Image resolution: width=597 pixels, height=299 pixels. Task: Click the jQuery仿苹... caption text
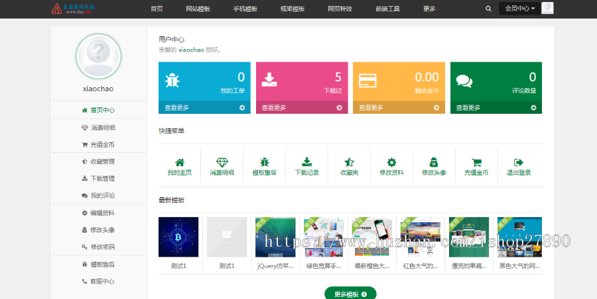pyautogui.click(x=275, y=266)
